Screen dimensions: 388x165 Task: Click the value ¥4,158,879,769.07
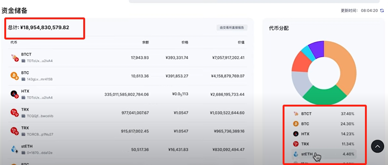[x=228, y=76]
